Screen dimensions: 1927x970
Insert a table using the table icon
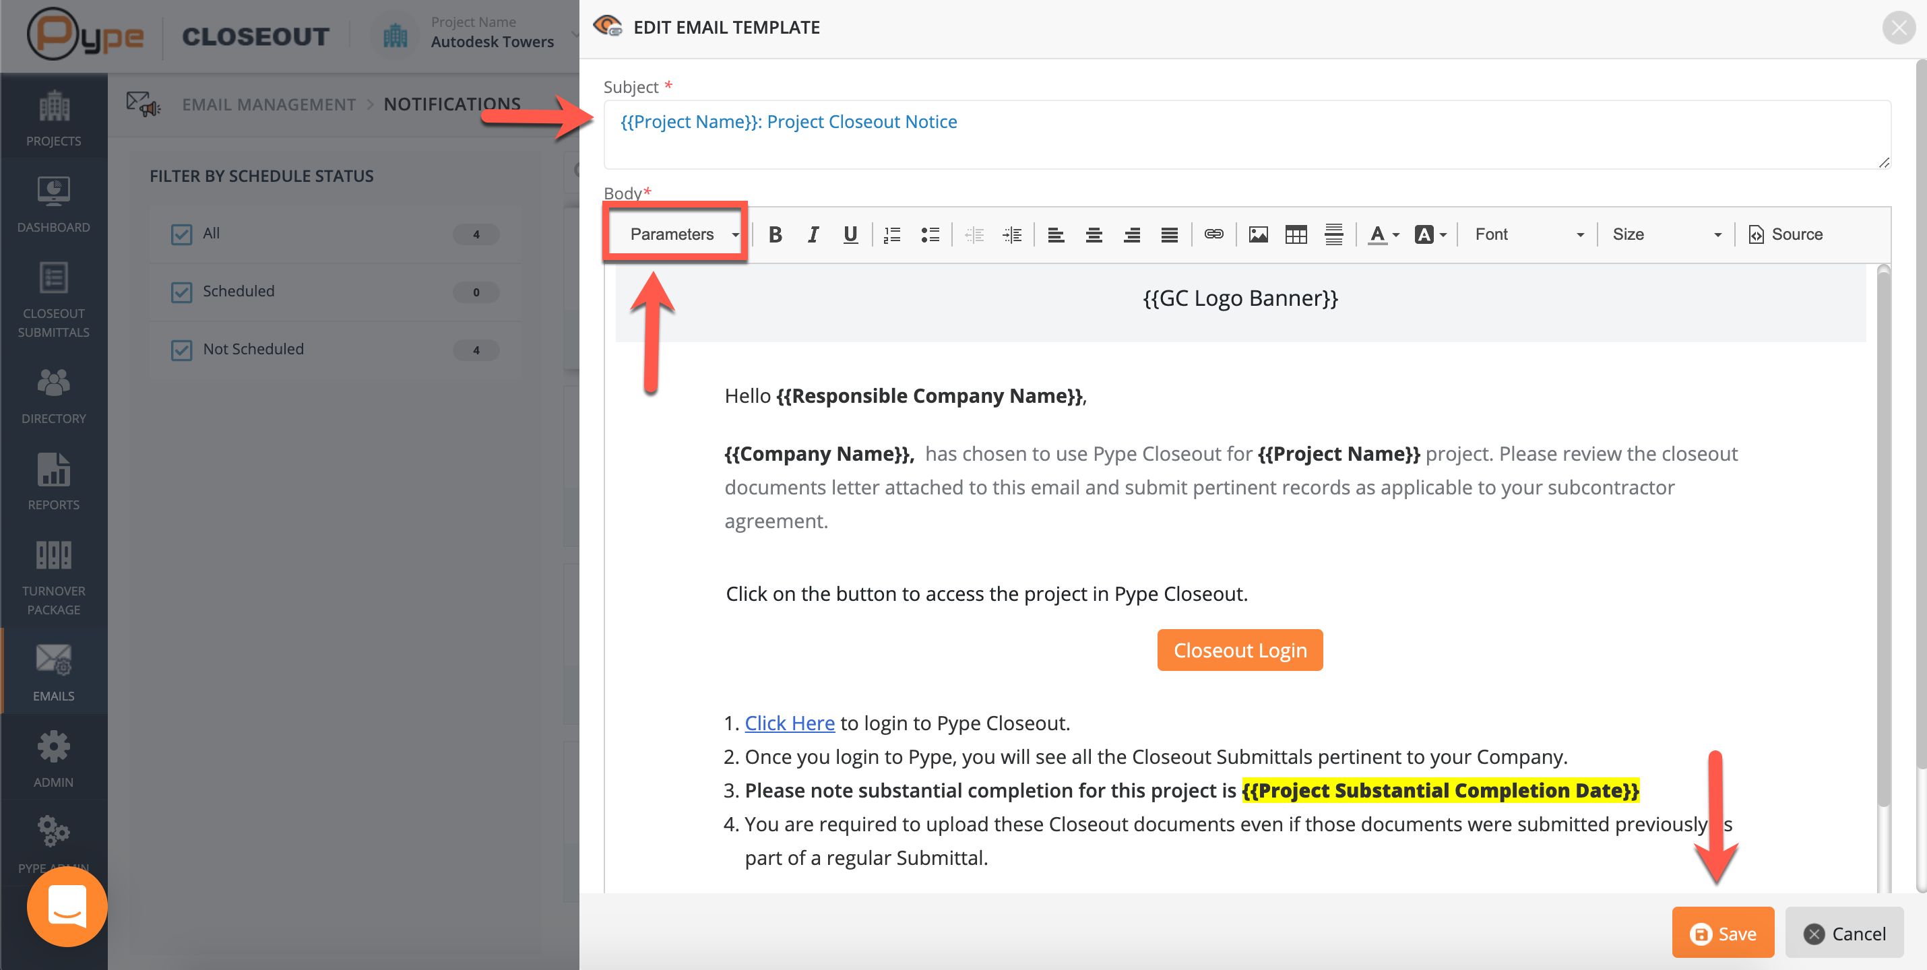point(1296,235)
